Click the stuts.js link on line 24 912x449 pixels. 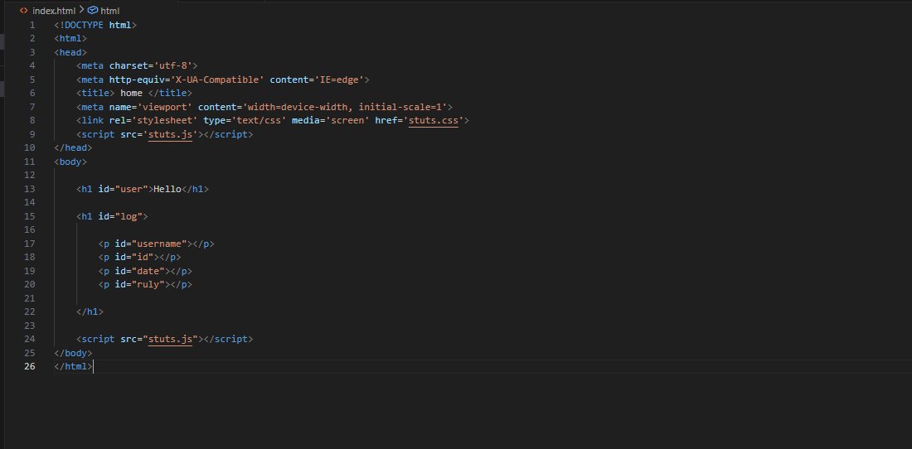coord(170,339)
